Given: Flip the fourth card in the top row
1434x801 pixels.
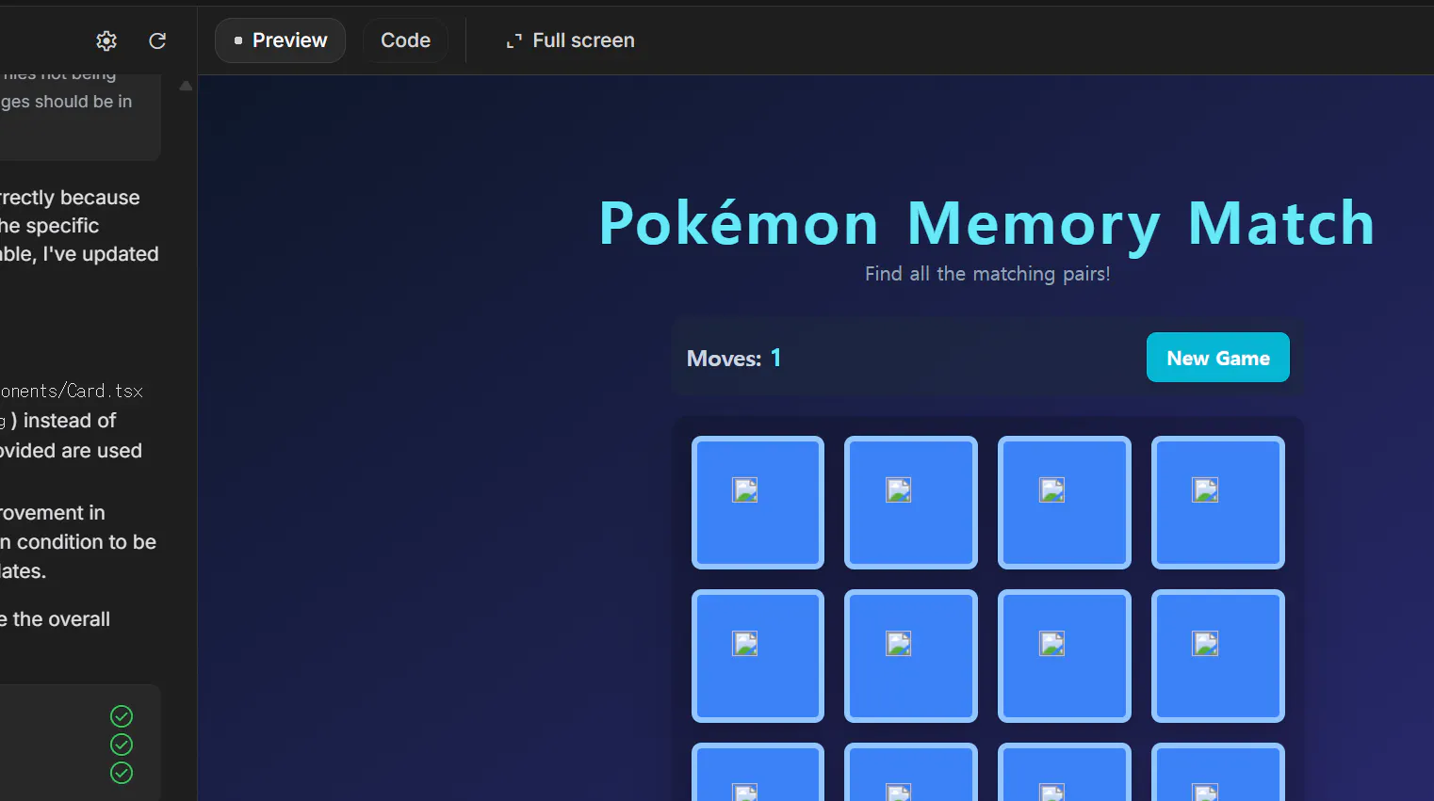Looking at the screenshot, I should (x=1218, y=503).
